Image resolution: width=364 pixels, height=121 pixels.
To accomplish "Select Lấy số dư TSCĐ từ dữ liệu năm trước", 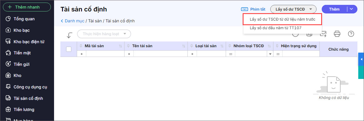I will coord(282,19).
